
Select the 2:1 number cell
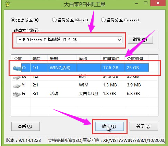(35, 85)
